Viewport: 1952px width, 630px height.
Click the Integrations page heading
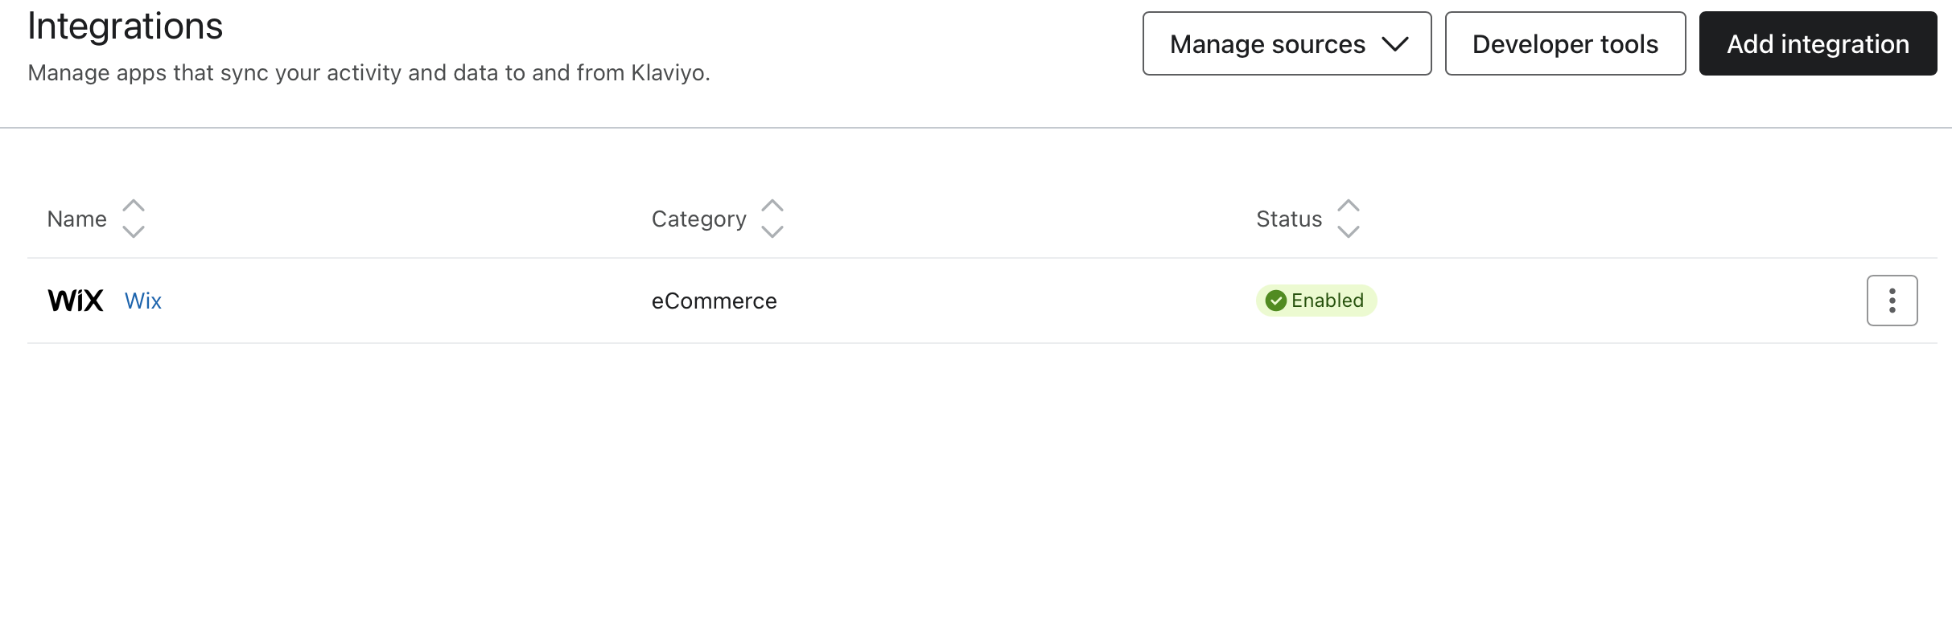(x=126, y=26)
